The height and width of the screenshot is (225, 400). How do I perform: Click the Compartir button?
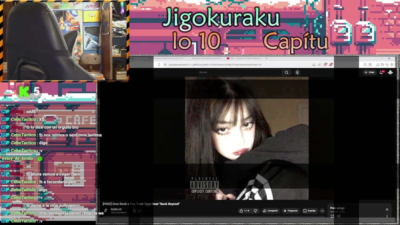pyautogui.click(x=270, y=211)
